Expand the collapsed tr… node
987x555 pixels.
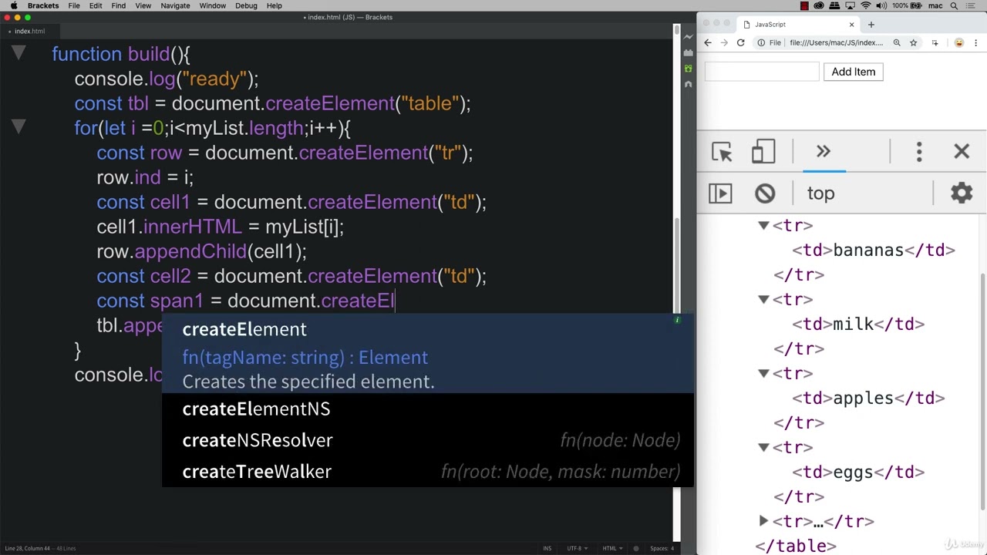tap(763, 521)
